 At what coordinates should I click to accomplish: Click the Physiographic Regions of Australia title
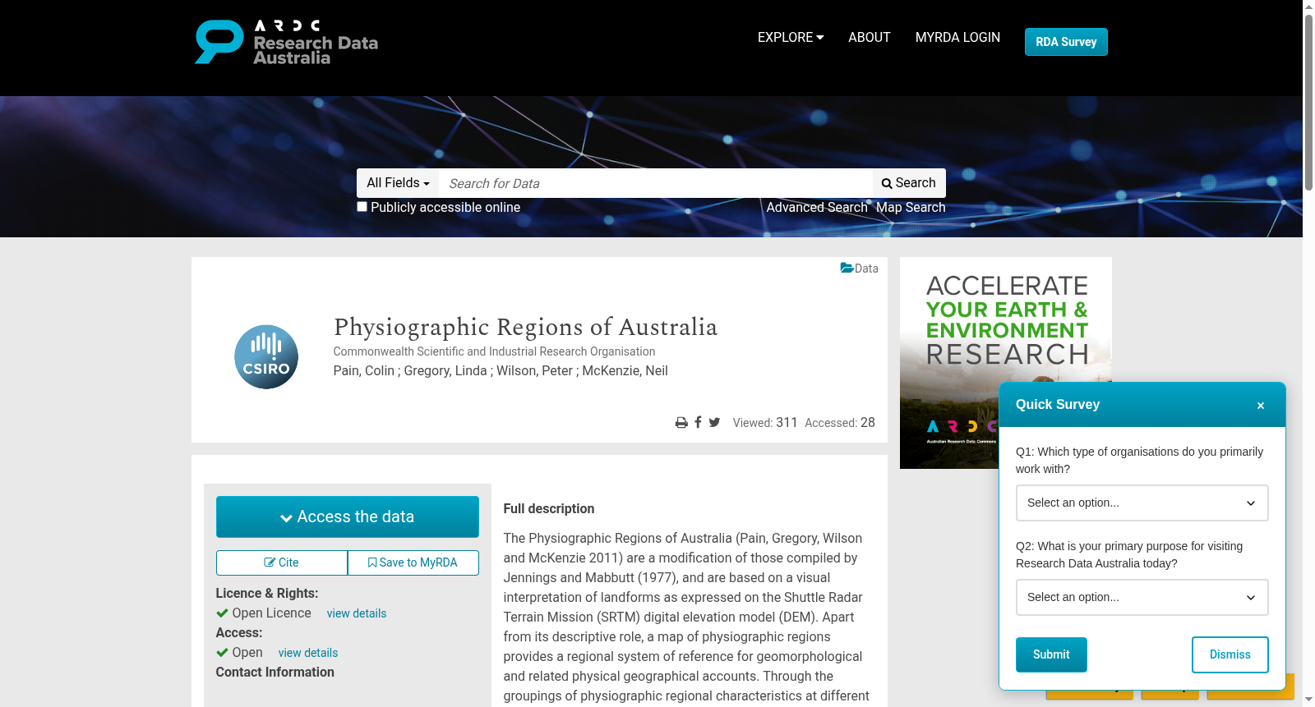(x=526, y=327)
